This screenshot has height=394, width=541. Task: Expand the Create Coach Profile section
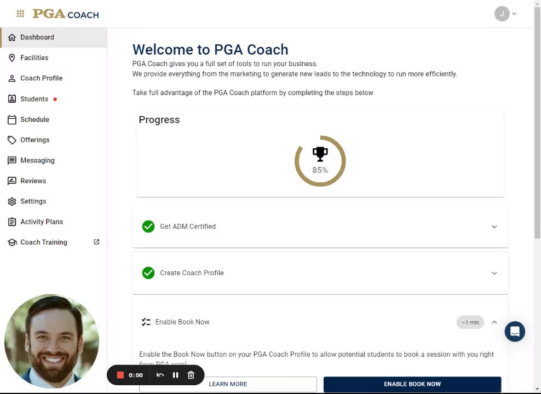494,273
